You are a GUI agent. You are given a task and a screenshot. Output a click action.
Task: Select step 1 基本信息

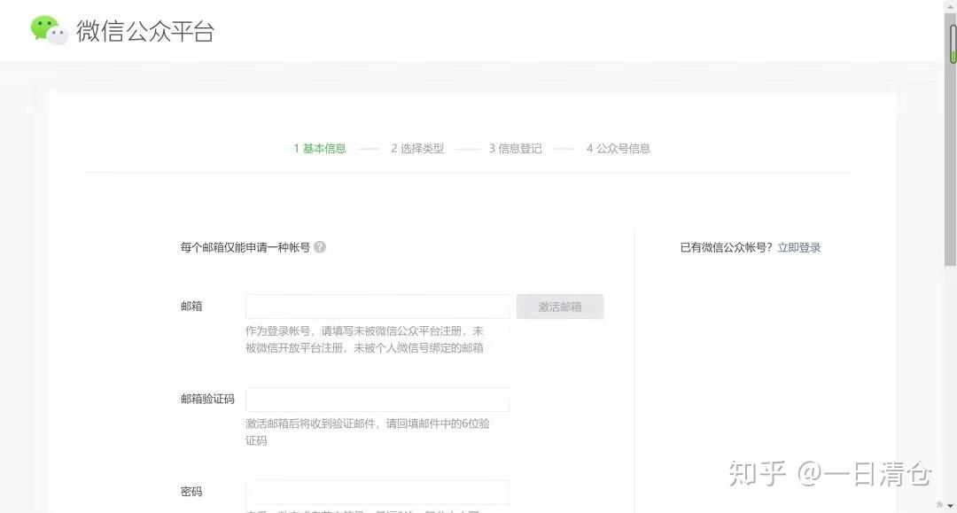(x=320, y=148)
